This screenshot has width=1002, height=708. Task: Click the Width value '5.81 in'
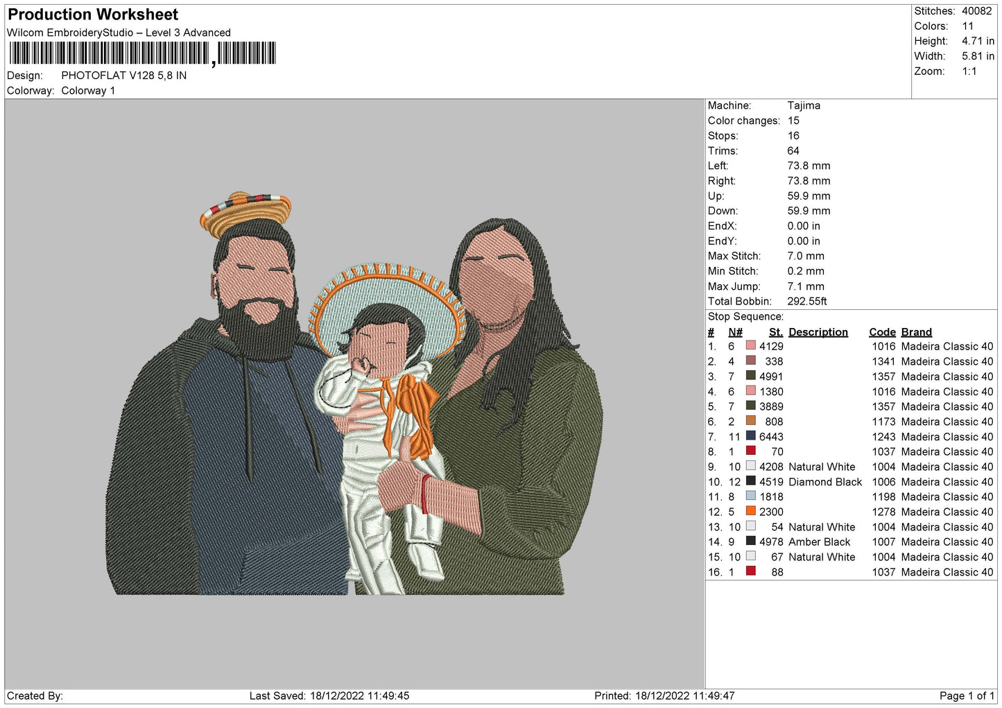point(978,56)
